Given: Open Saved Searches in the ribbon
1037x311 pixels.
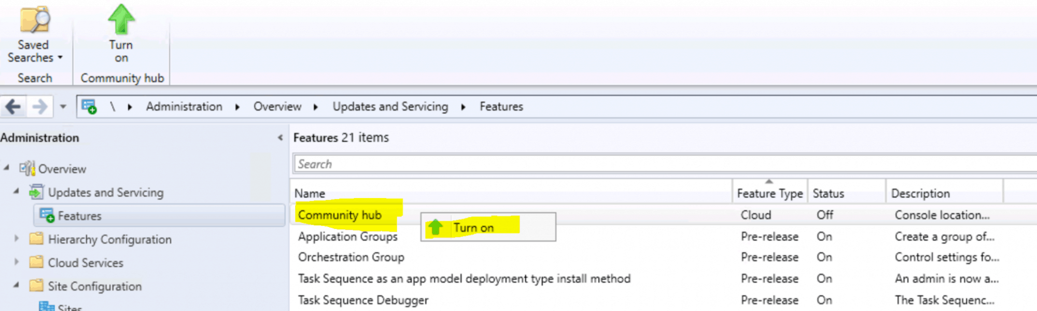Looking at the screenshot, I should (x=35, y=34).
